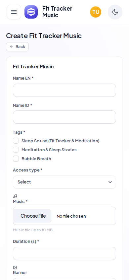This screenshot has width=129, height=280.
Task: Check Sleep Sound (Fit Tracker & Meditation) tag
Action: tap(16, 141)
